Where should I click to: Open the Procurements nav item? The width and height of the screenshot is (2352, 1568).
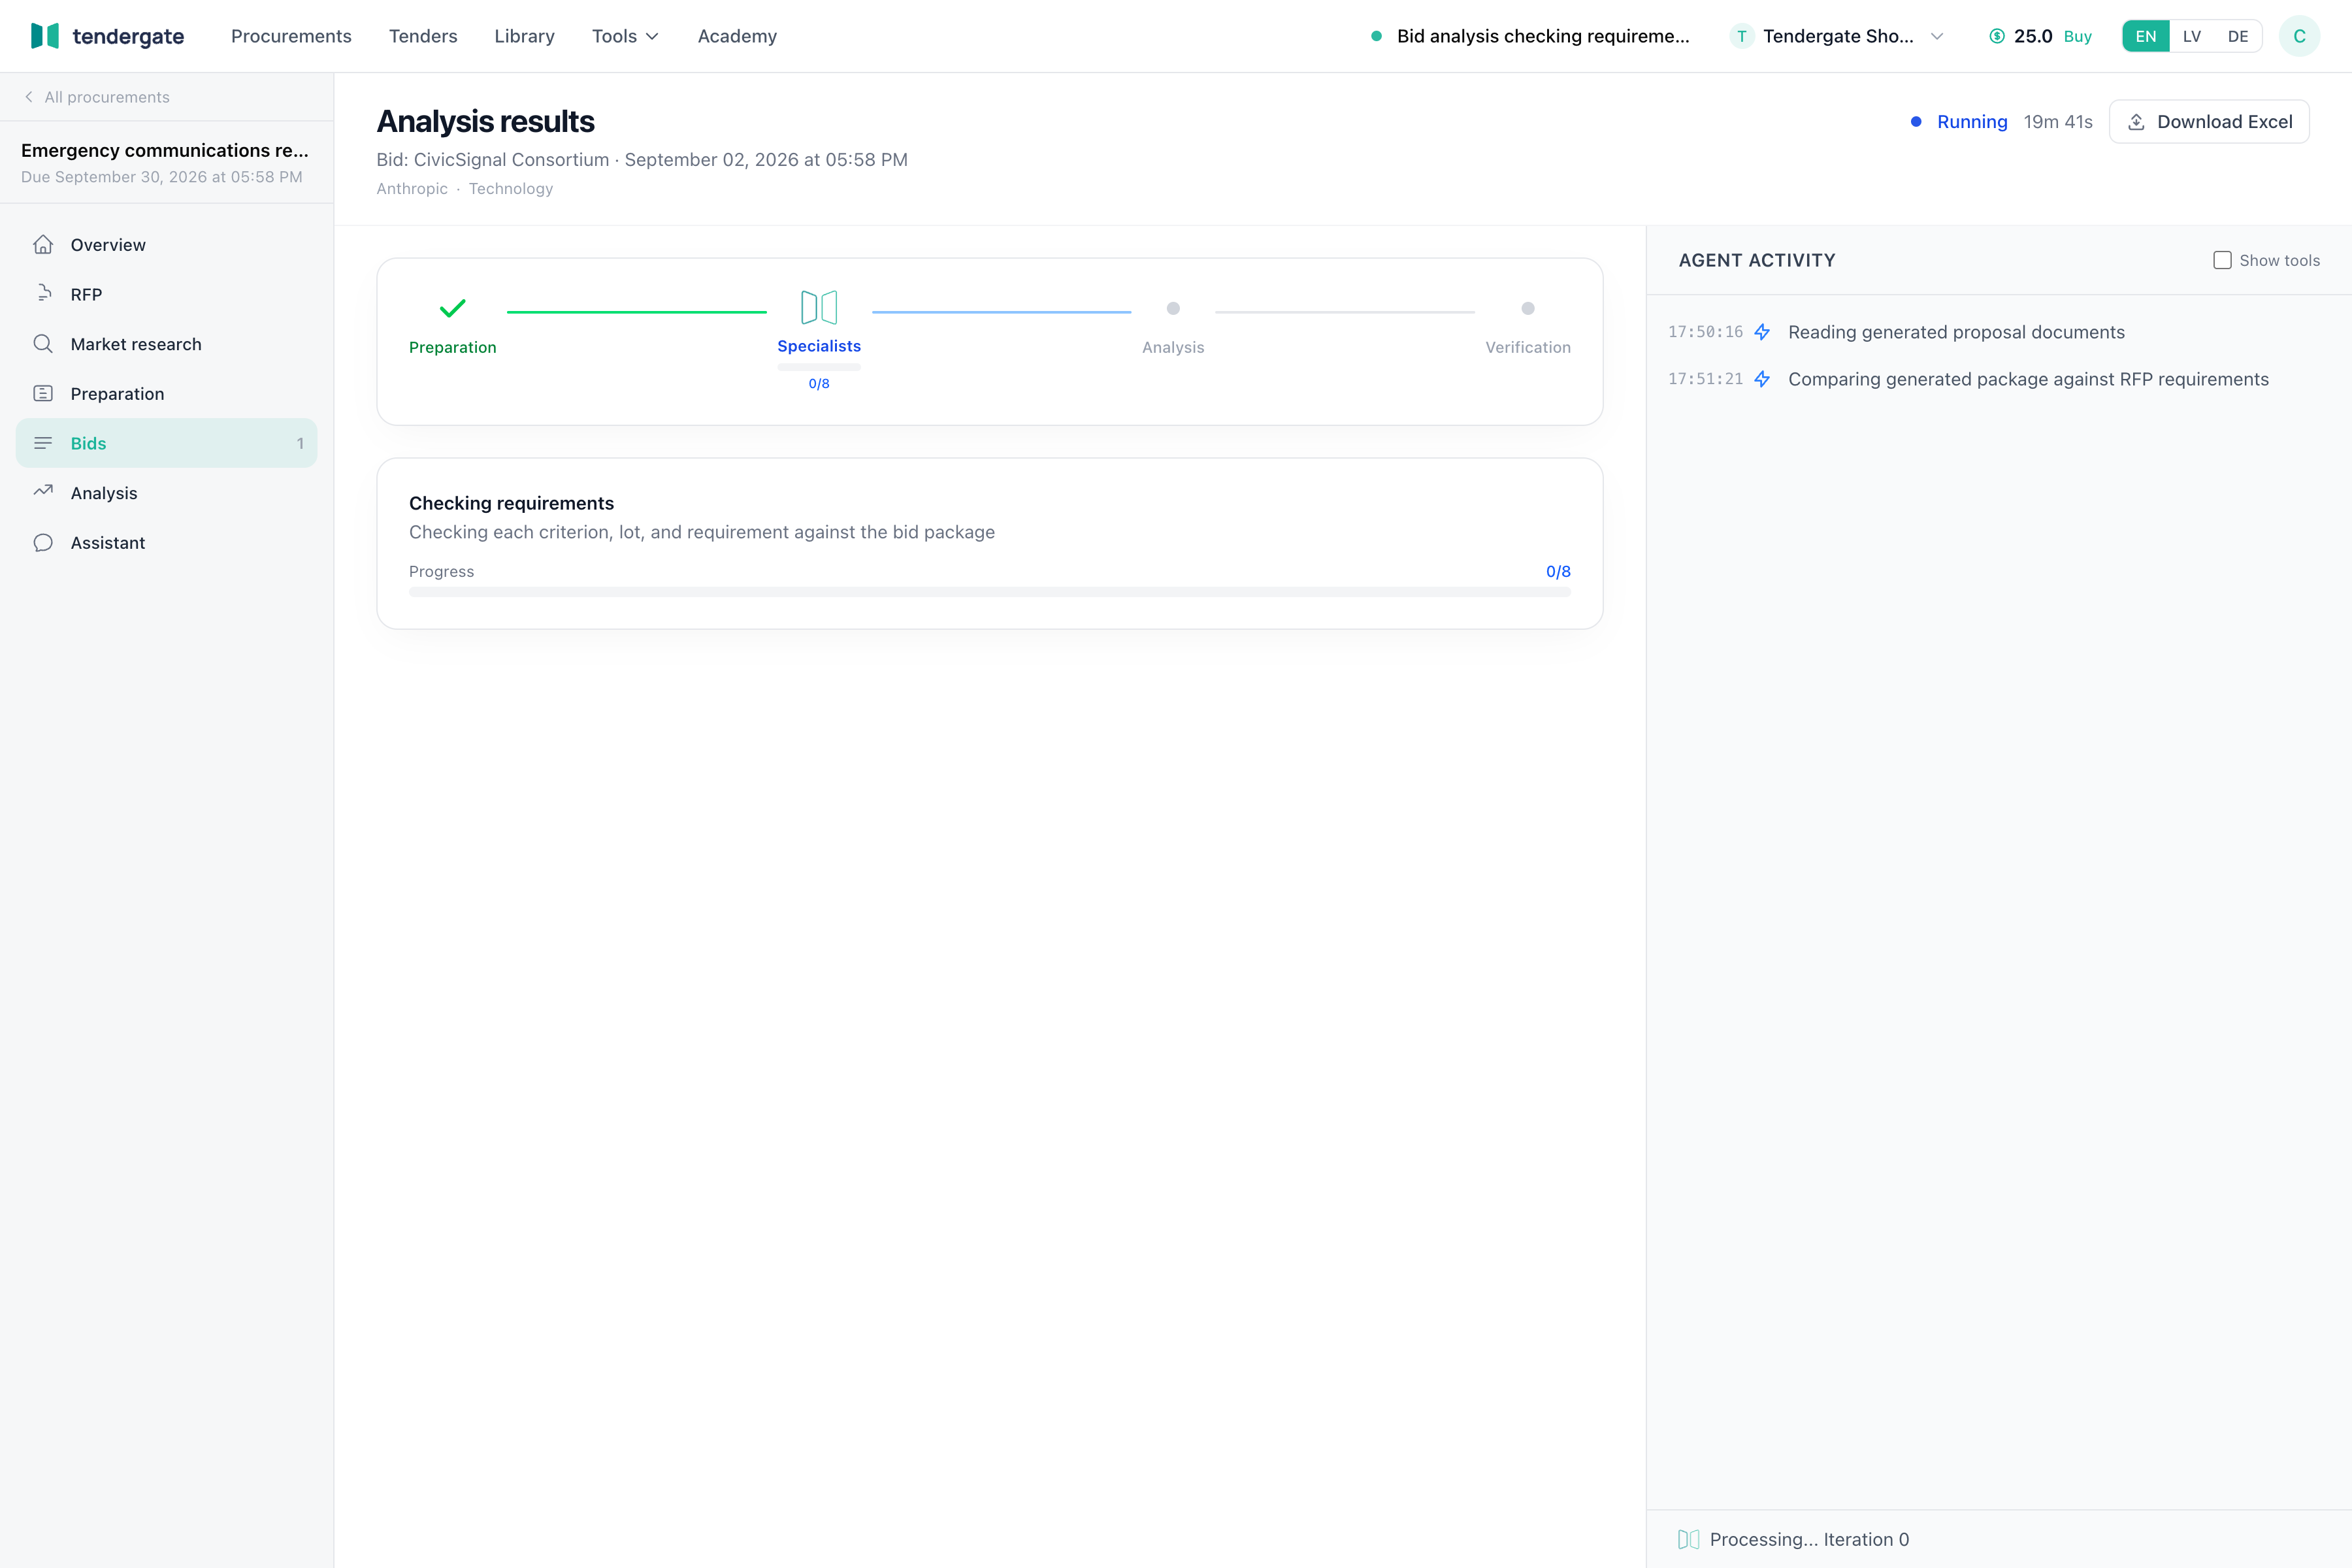[x=291, y=36]
